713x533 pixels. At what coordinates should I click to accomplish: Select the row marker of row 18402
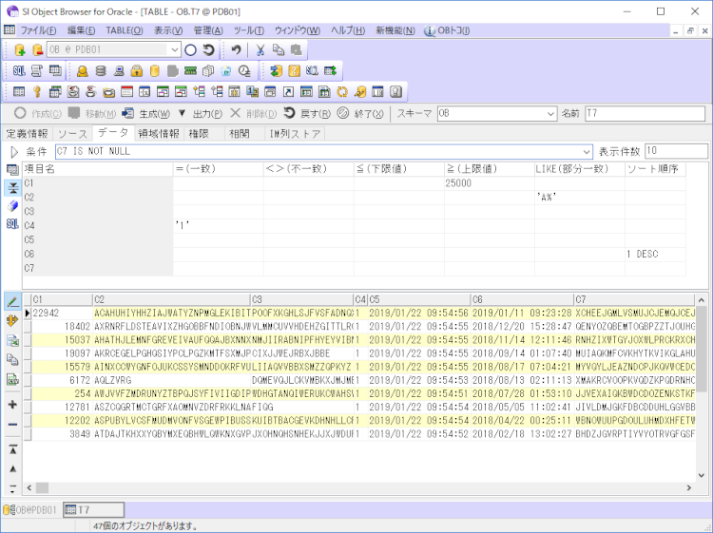point(28,326)
